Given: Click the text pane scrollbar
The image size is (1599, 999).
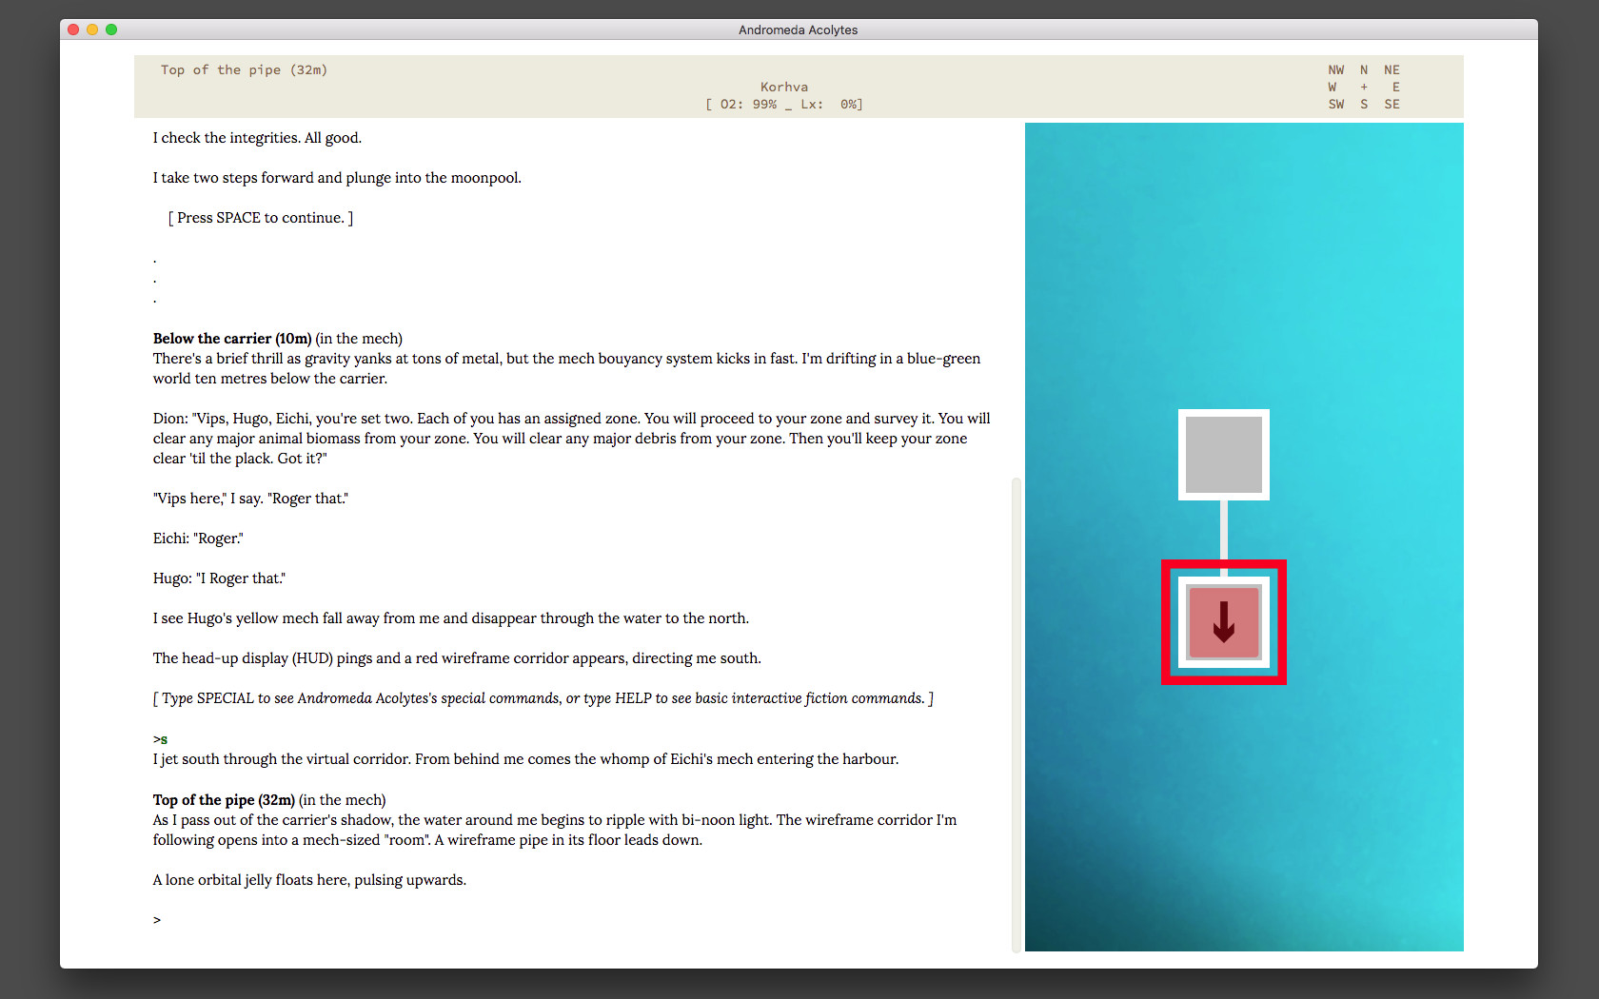Looking at the screenshot, I should [1017, 714].
